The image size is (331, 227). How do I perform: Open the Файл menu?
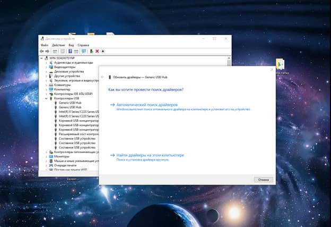click(45, 45)
